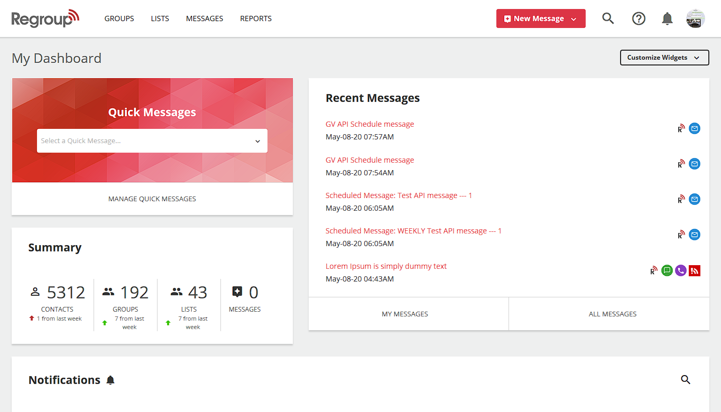Click the email delivery icon for GV API Schedule message

(694, 128)
